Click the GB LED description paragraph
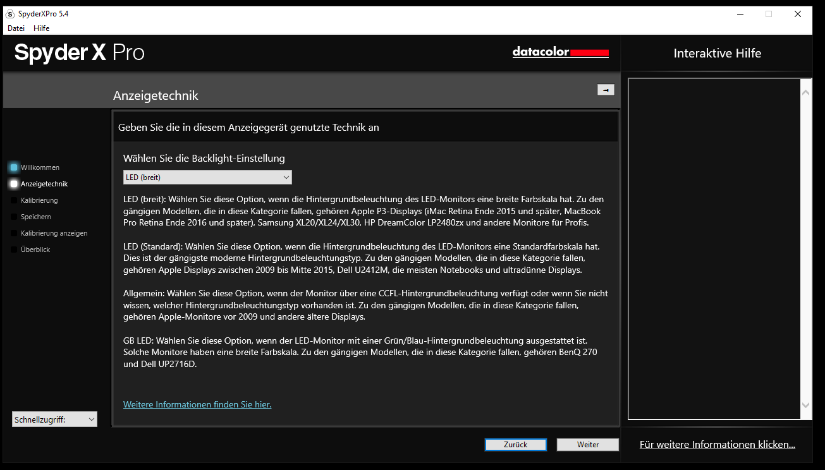Viewport: 825px width, 470px height. [360, 352]
